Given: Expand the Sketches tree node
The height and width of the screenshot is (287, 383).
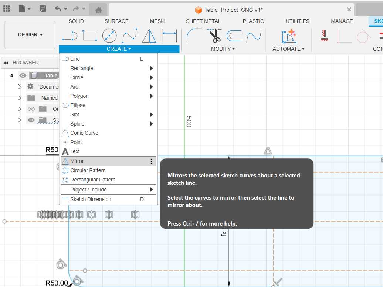Looking at the screenshot, I should click(x=20, y=120).
